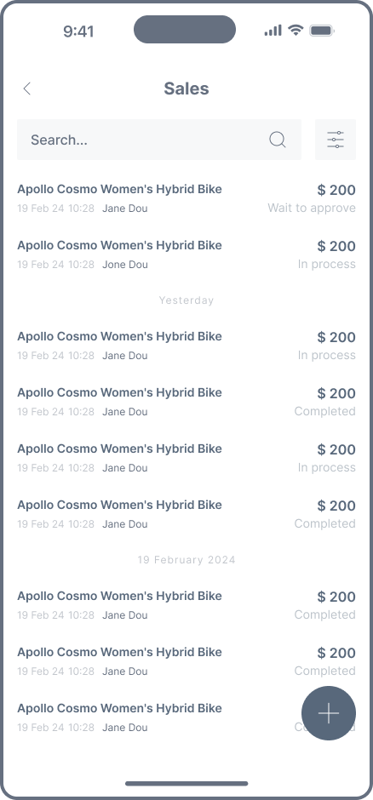Open the sale marked Wait to approve
Image resolution: width=373 pixels, height=800 pixels.
(186, 198)
